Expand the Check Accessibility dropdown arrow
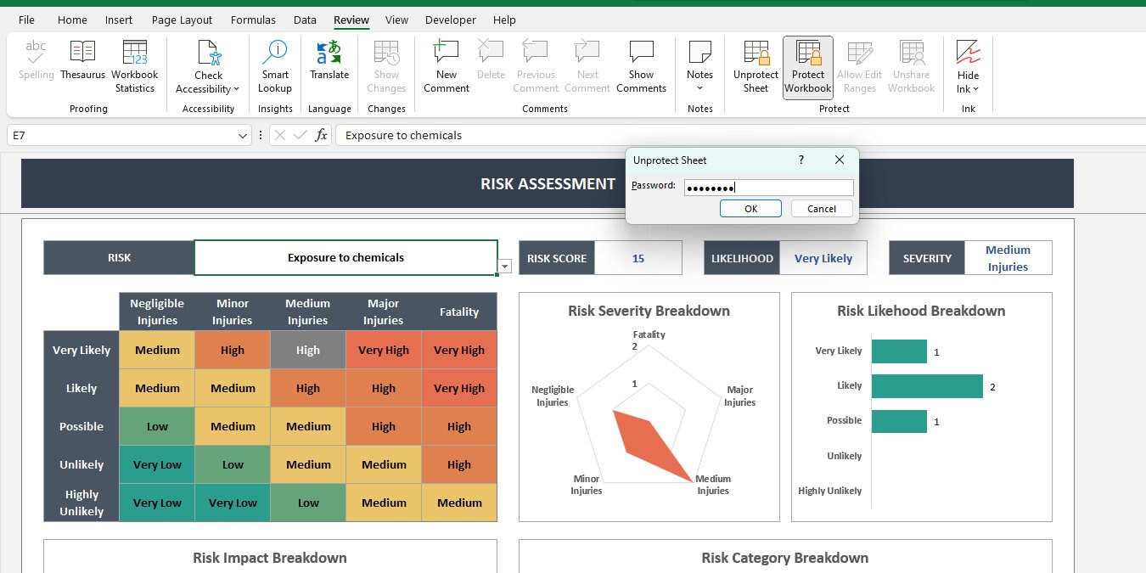Screen dimensions: 1146x573 tap(236, 89)
